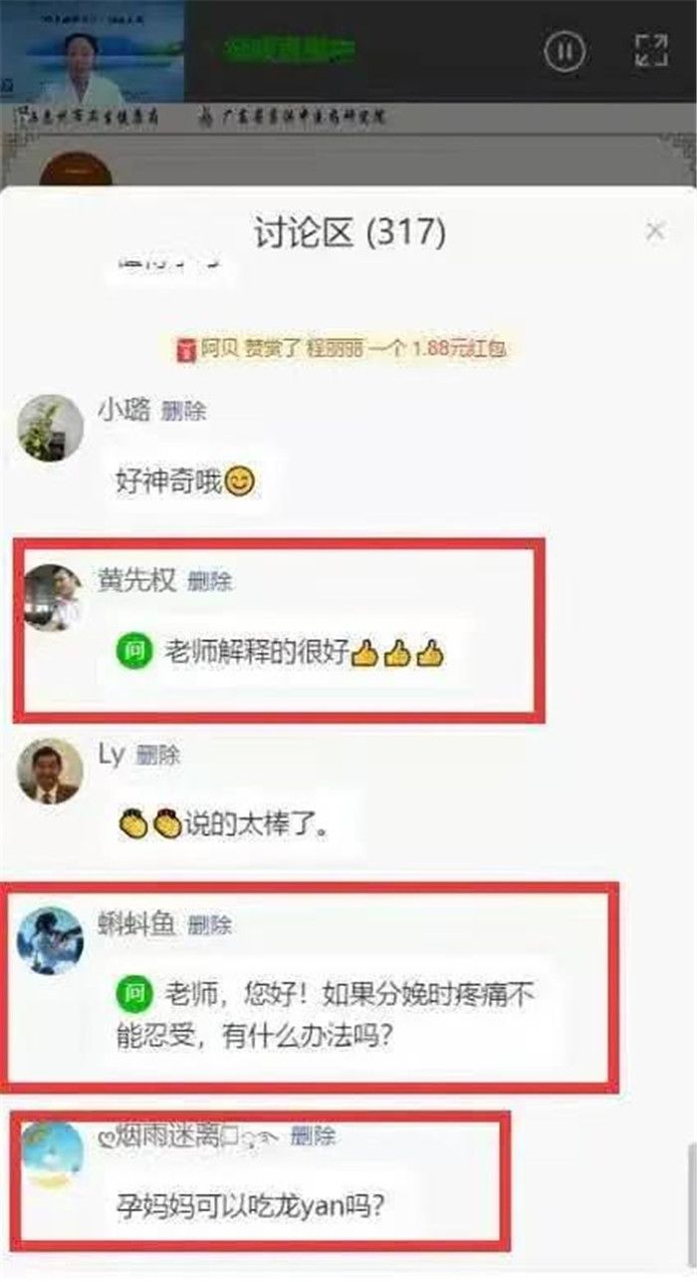Pause the live video stream
Image resolution: width=697 pixels, height=1282 pixels.
tap(565, 50)
